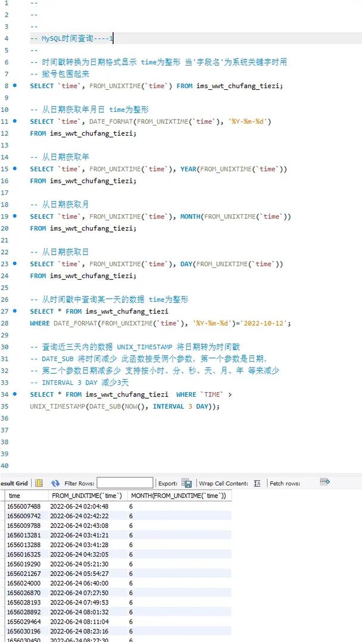362x642 pixels.
Task: Click the YEAR function on line 15
Action: 188,169
